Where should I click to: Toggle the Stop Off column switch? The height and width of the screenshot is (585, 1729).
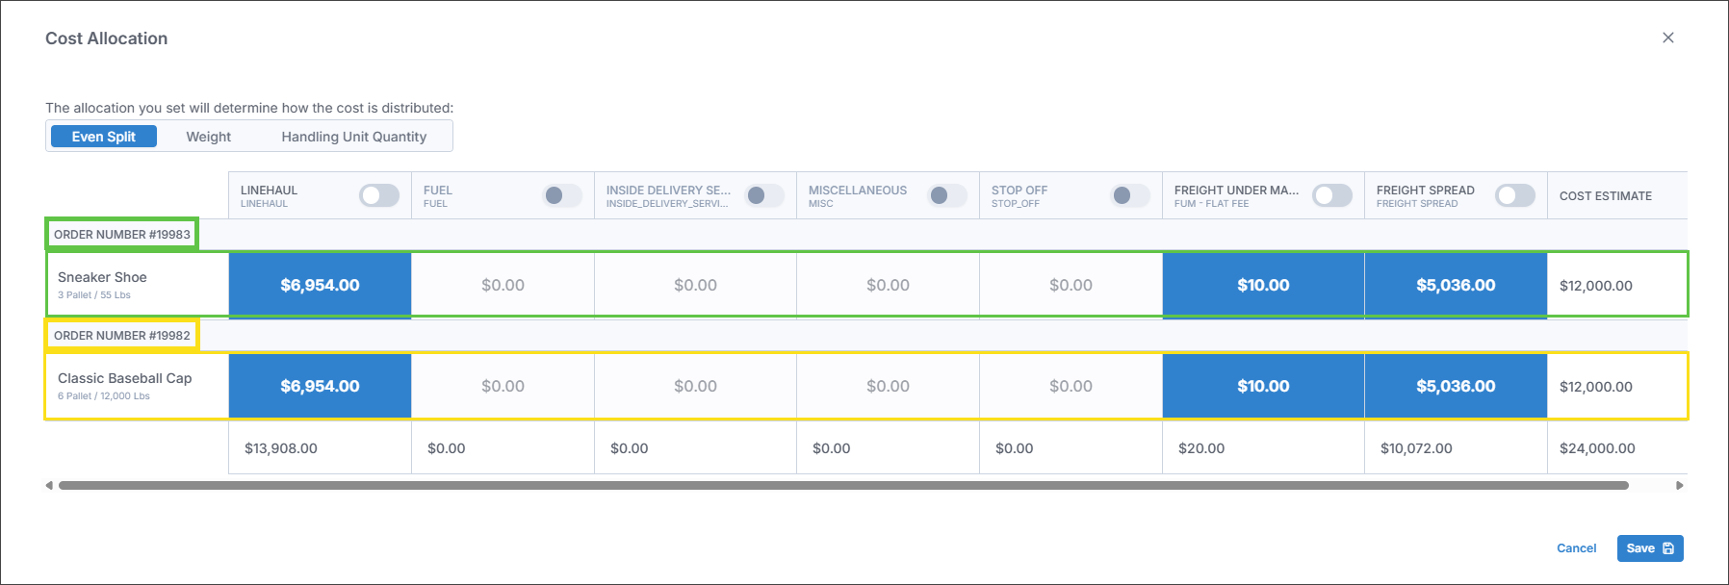click(x=1130, y=195)
